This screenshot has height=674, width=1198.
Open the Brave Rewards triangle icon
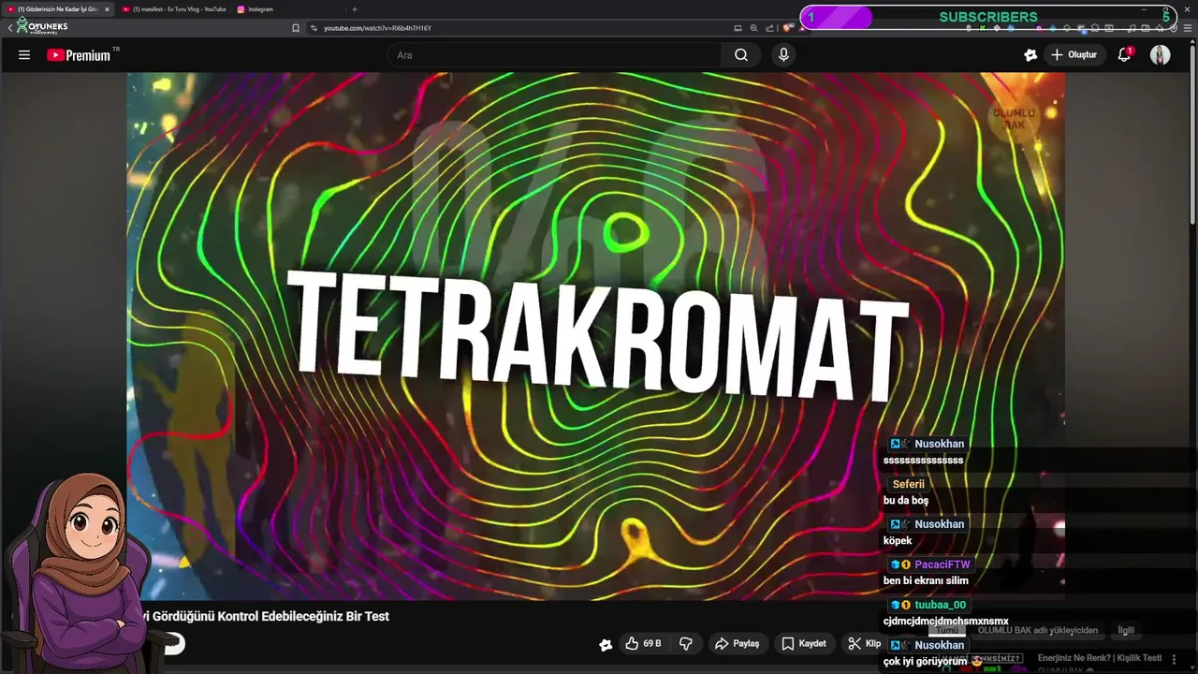point(803,28)
